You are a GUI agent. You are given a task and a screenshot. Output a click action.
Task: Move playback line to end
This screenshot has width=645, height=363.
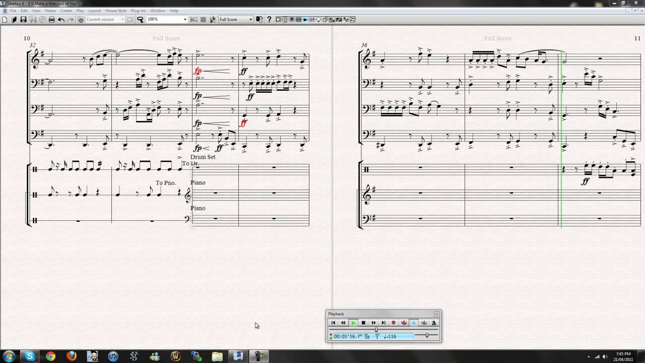383,323
